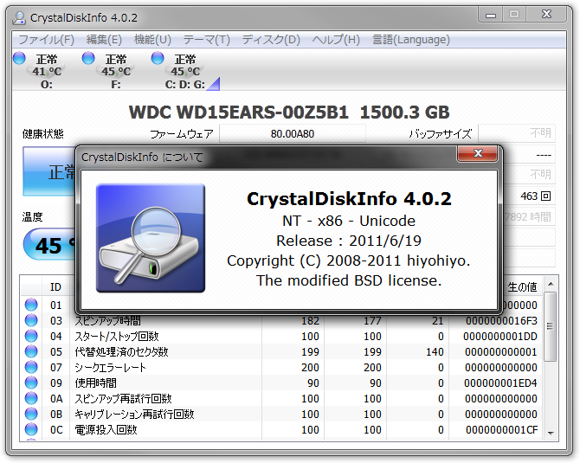Click status orb of attribute row 0C
This screenshot has width=580, height=463.
click(31, 429)
